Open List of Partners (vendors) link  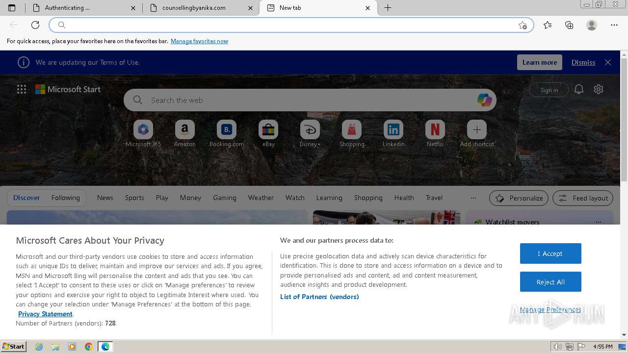(x=319, y=297)
